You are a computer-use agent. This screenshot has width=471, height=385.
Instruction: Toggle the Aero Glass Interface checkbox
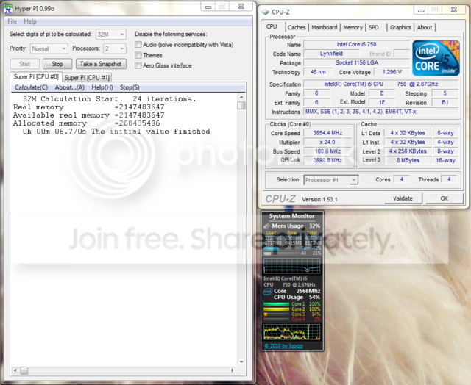pyautogui.click(x=139, y=65)
